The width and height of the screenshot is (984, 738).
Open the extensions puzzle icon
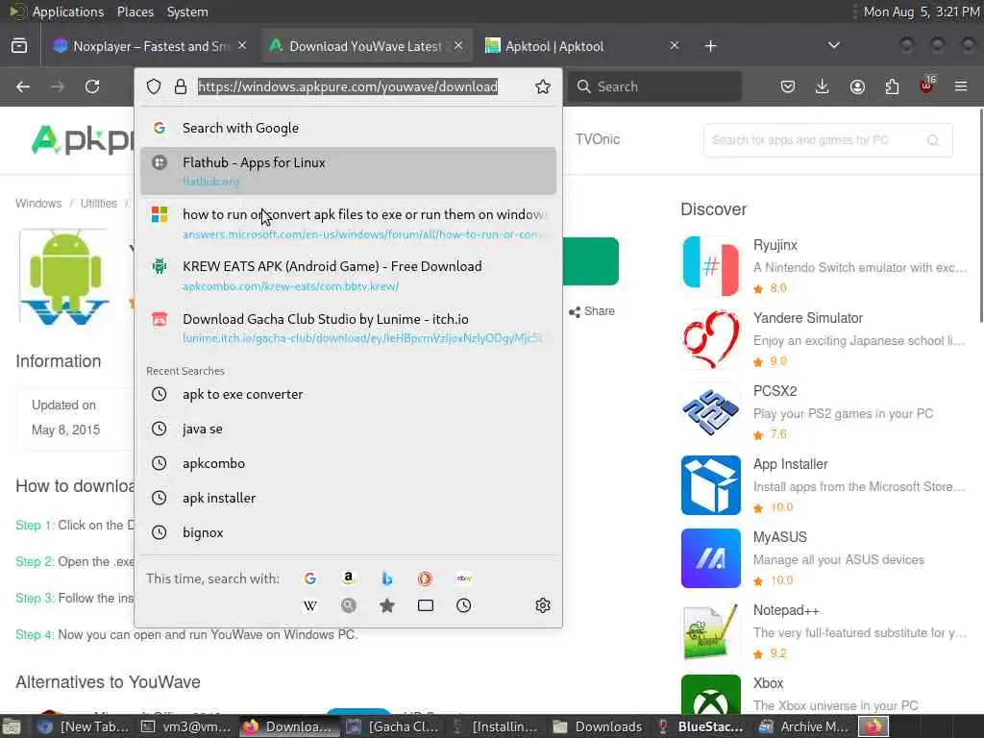[892, 86]
